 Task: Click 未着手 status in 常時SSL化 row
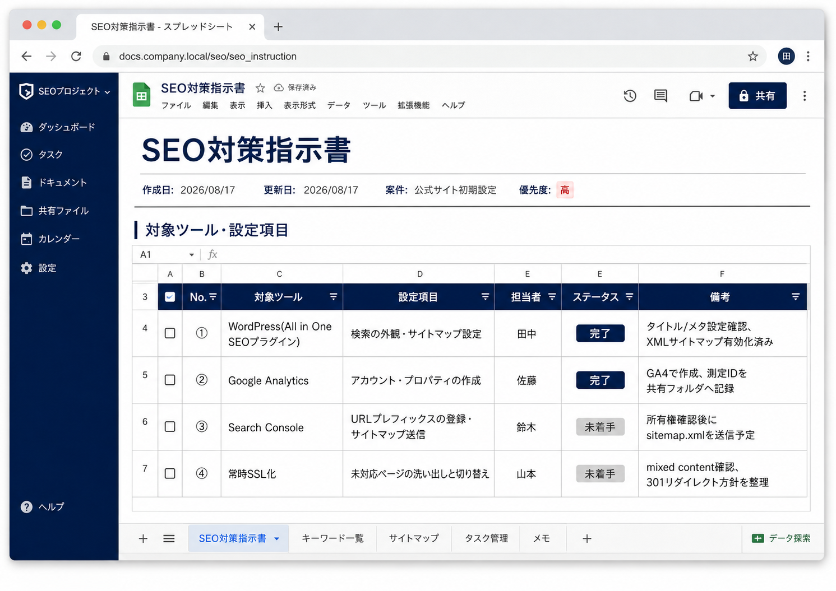[x=600, y=474]
